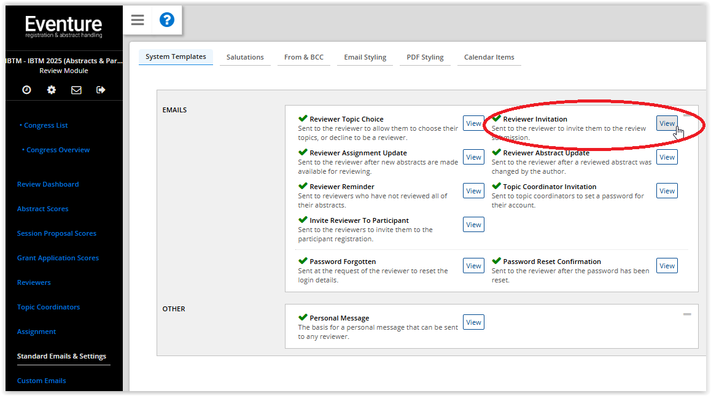Image resolution: width=711 pixels, height=396 pixels.
Task: Collapse the OTHER section with minus icon
Action: [688, 314]
